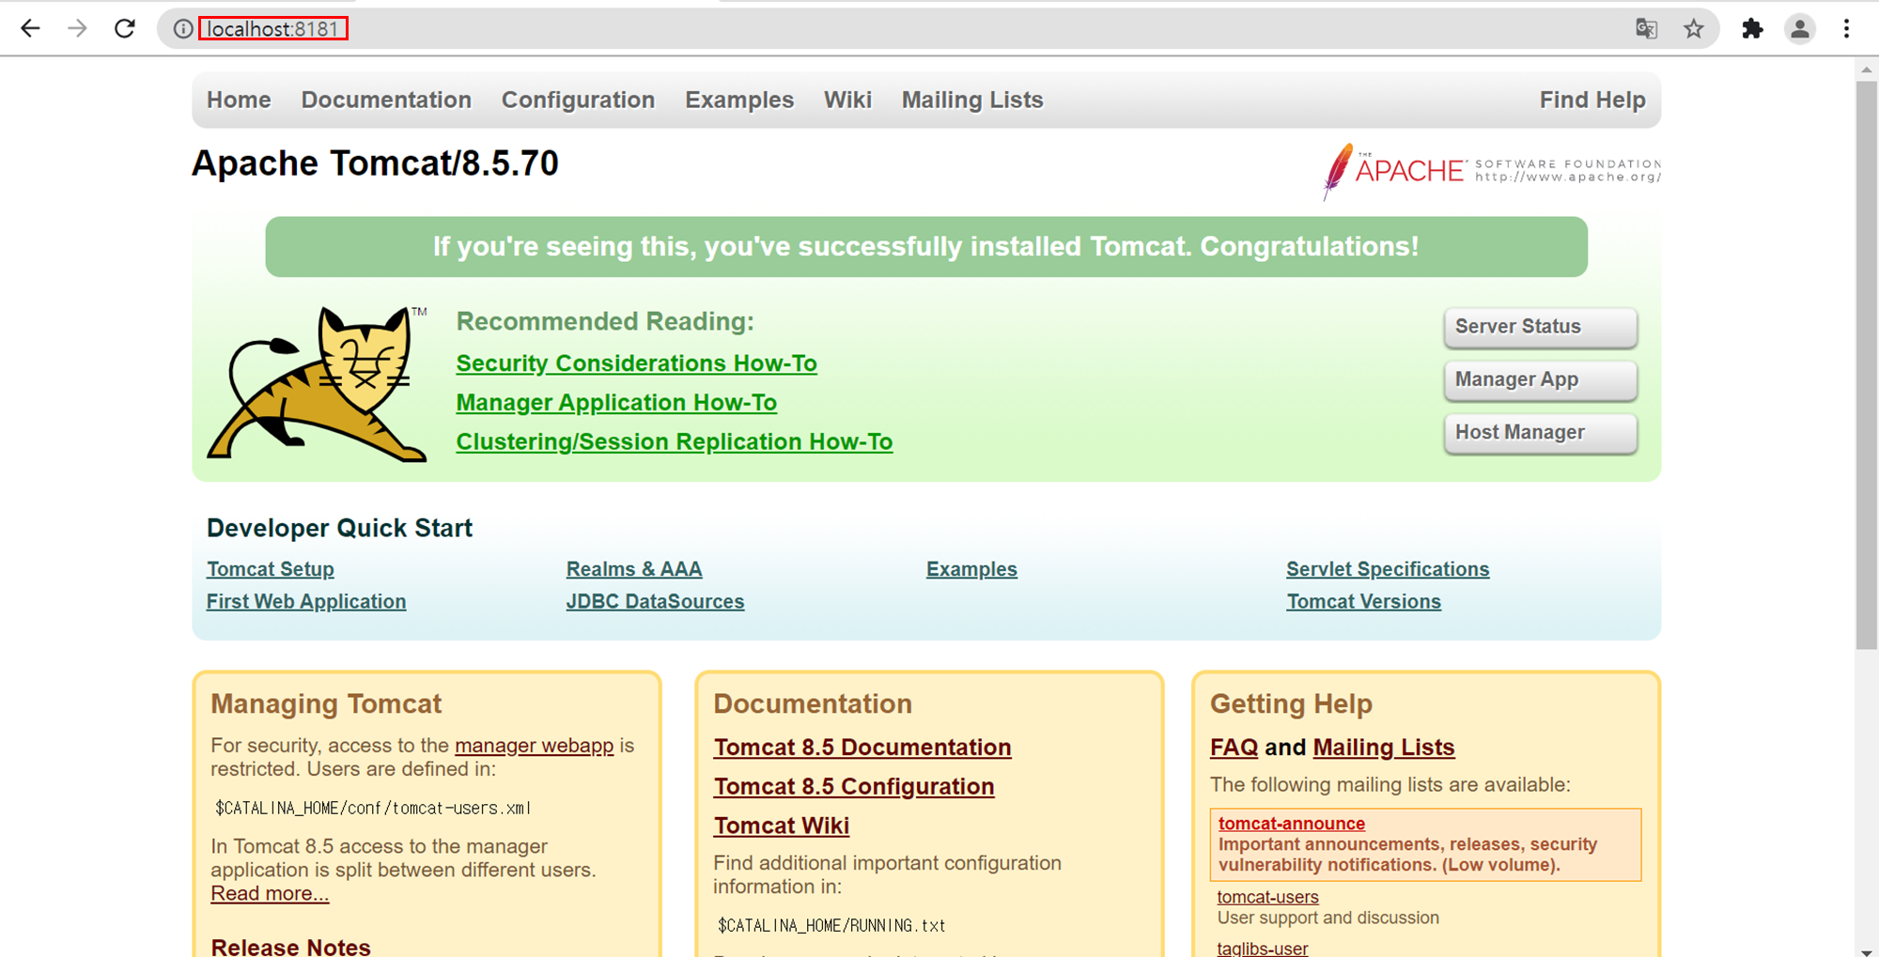Open the translate page icon
The width and height of the screenshot is (1879, 957).
click(x=1646, y=29)
